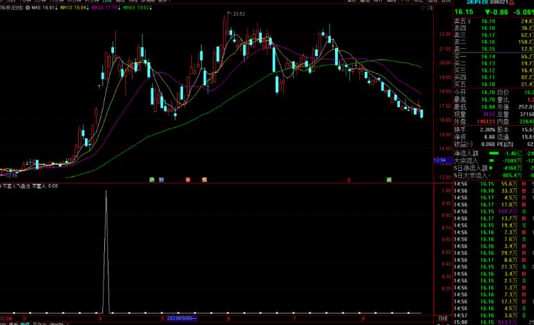The height and width of the screenshot is (325, 534).
Task: Click the blue event marker under the chart
Action: [x=162, y=179]
